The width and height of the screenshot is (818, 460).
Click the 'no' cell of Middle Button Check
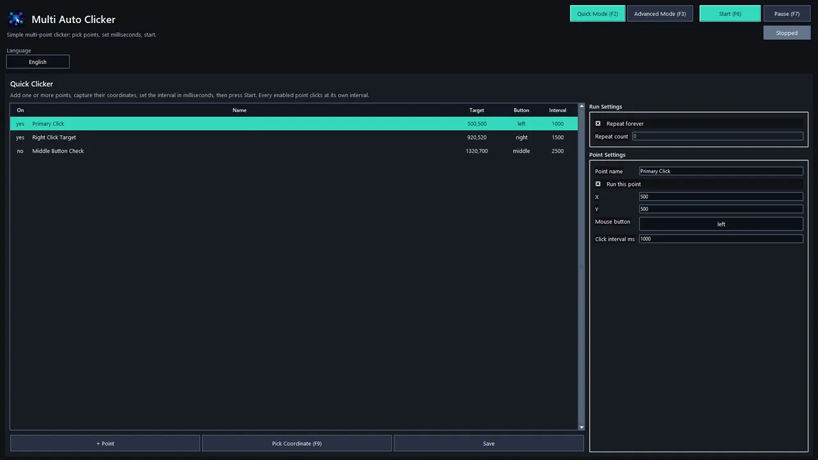[20, 151]
